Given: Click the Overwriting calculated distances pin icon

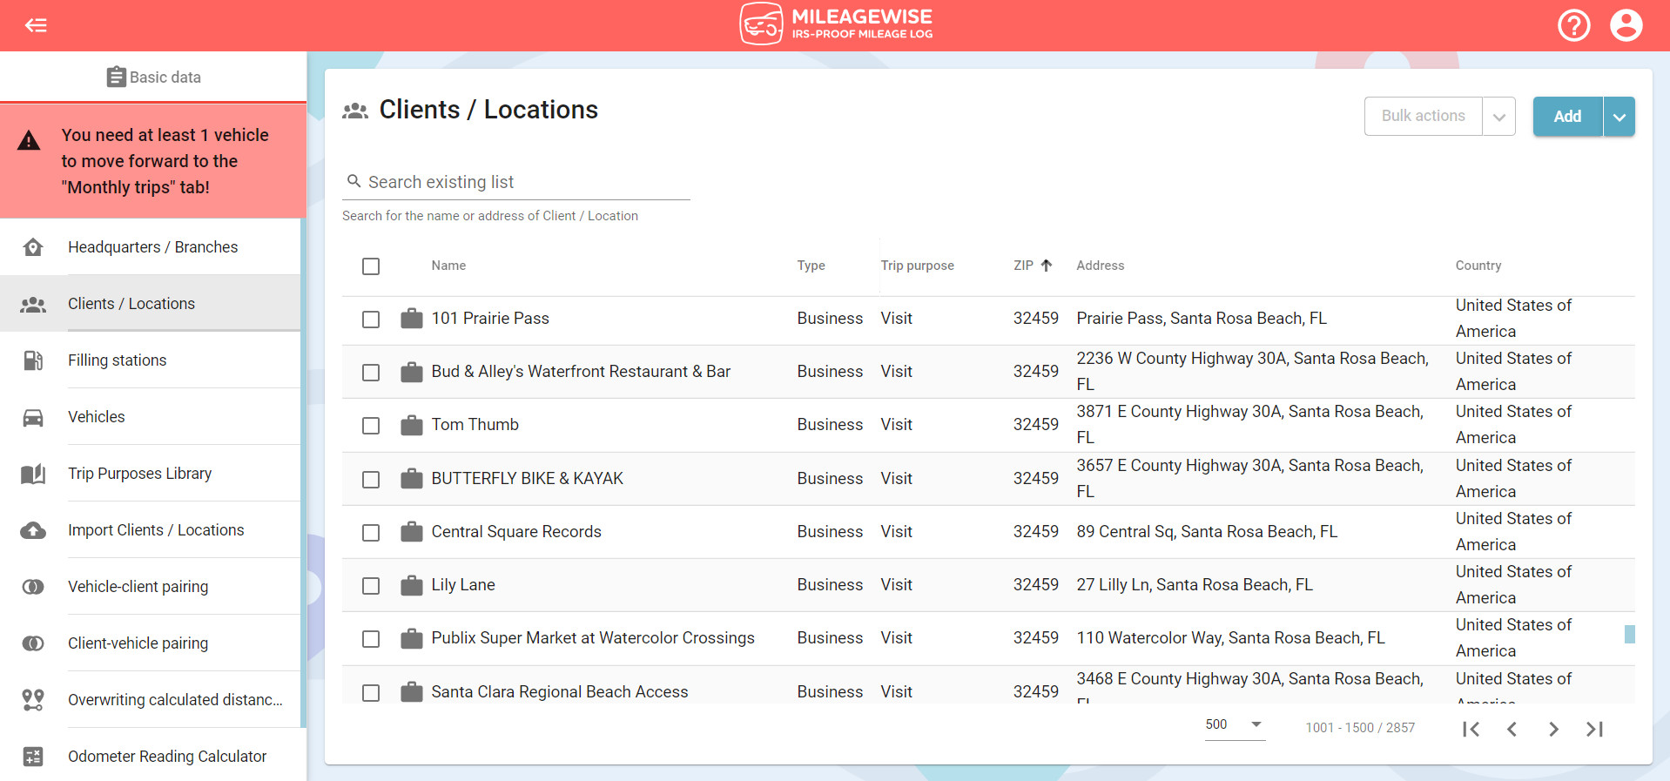Looking at the screenshot, I should pos(33,700).
